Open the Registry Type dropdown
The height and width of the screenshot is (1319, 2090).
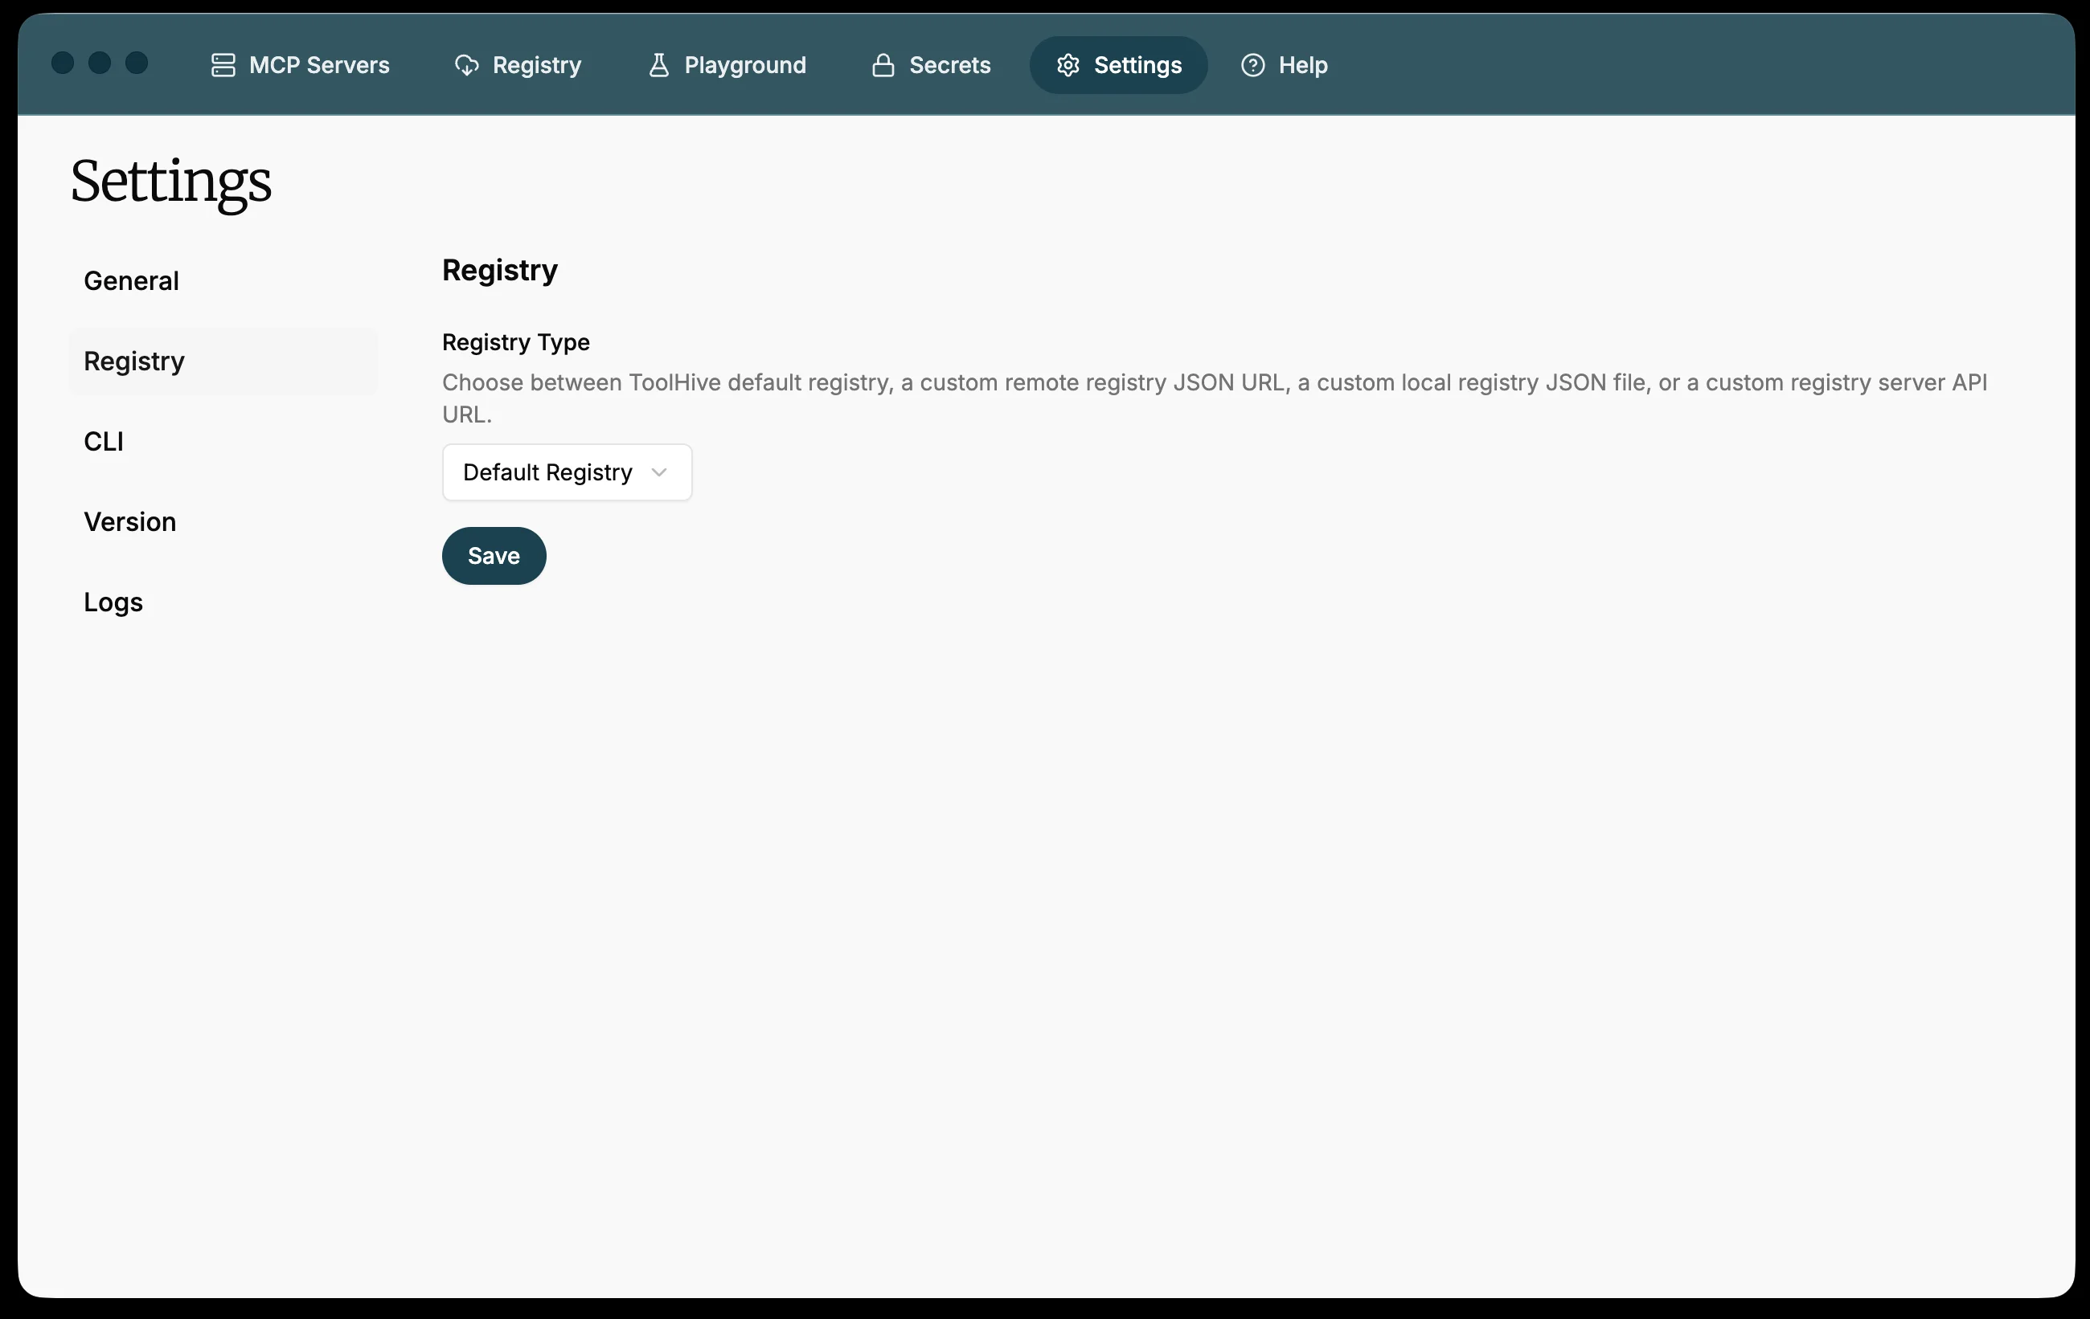[566, 472]
